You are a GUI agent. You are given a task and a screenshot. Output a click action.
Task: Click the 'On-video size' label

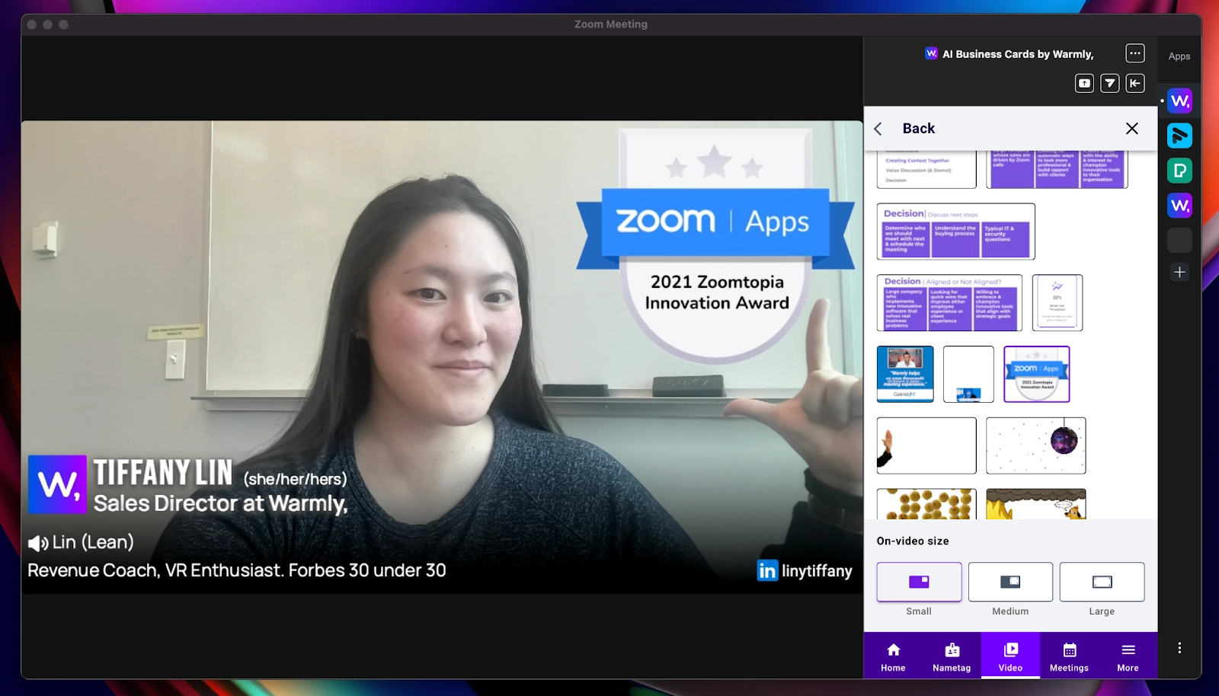913,541
